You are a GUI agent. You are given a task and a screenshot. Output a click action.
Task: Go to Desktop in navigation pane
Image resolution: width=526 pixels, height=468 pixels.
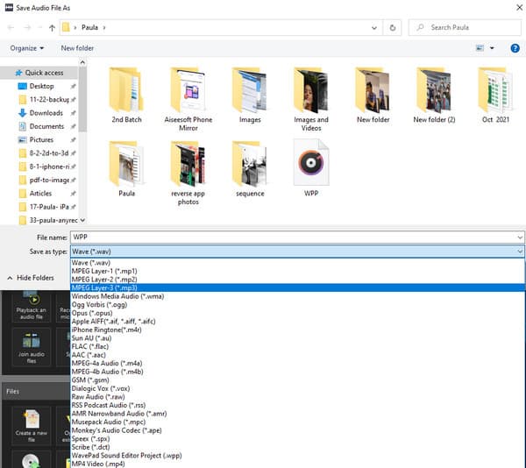click(41, 86)
